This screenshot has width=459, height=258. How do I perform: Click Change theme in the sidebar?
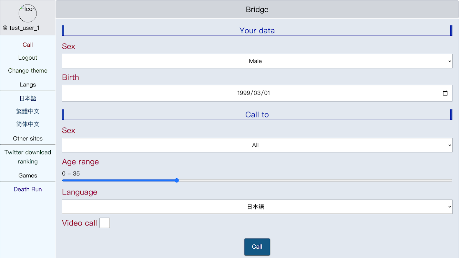pos(28,71)
